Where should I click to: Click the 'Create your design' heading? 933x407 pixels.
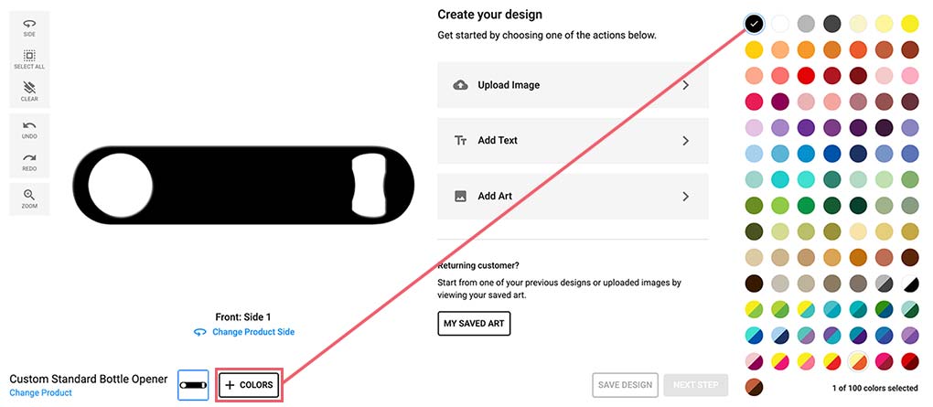(489, 15)
